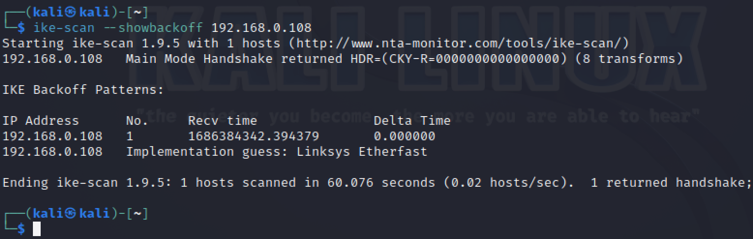The image size is (753, 239).
Task: Click the cursor block at the empty prompt
Action: pos(37,229)
